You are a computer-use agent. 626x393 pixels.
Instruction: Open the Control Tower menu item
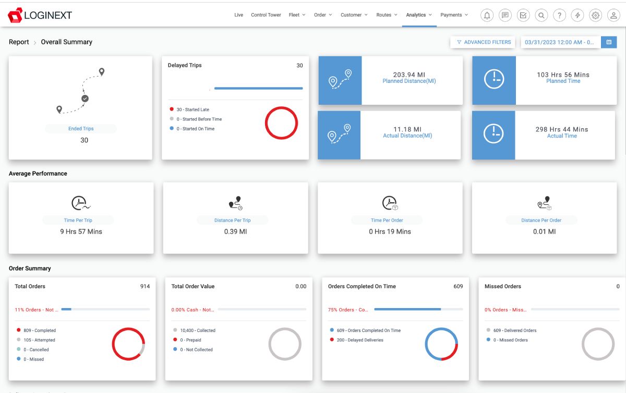point(266,15)
